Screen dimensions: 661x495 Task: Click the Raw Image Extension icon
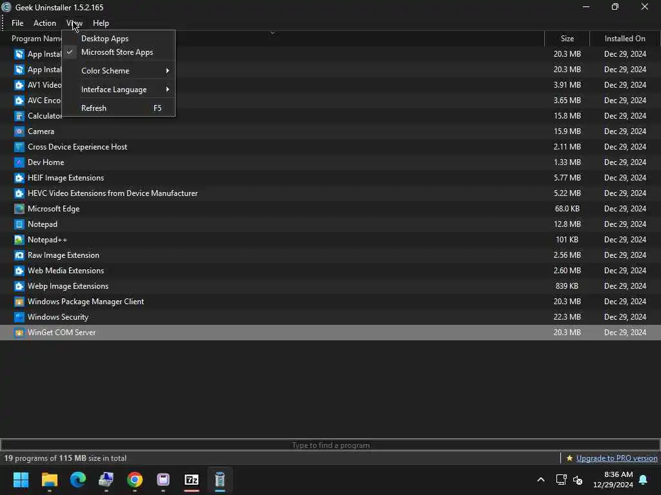[19, 255]
